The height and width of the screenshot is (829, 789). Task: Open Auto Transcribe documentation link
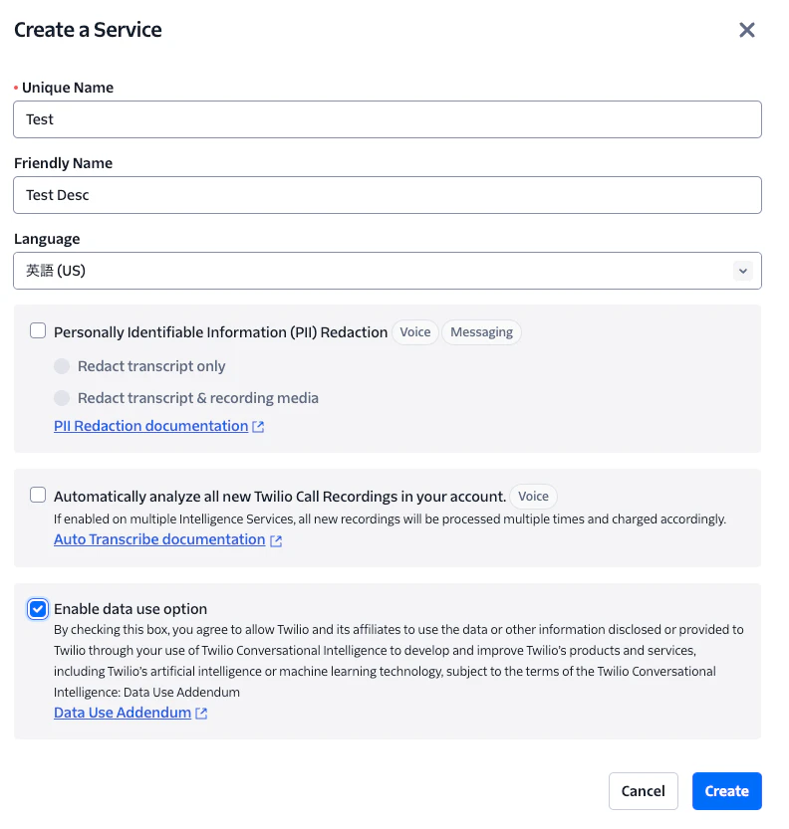pos(159,539)
